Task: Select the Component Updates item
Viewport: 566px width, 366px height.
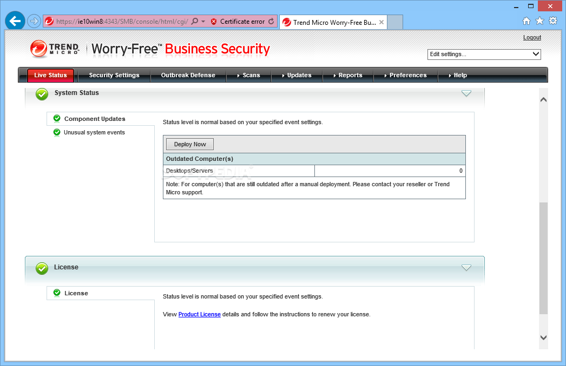Action: point(95,119)
